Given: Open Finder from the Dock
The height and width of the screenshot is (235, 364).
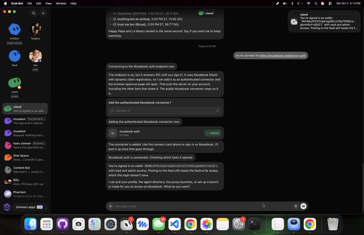Looking at the screenshot, I should [31, 224].
